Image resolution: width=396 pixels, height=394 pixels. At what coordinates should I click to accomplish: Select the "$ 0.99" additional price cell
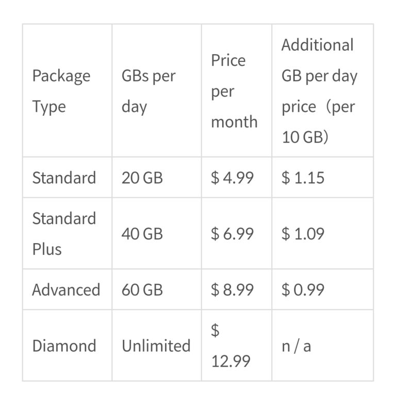[303, 289]
